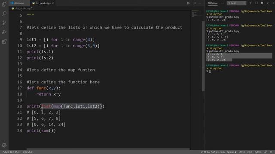Click the editor horizontal scrollbar
This screenshot has height=154, width=275.
point(108,149)
